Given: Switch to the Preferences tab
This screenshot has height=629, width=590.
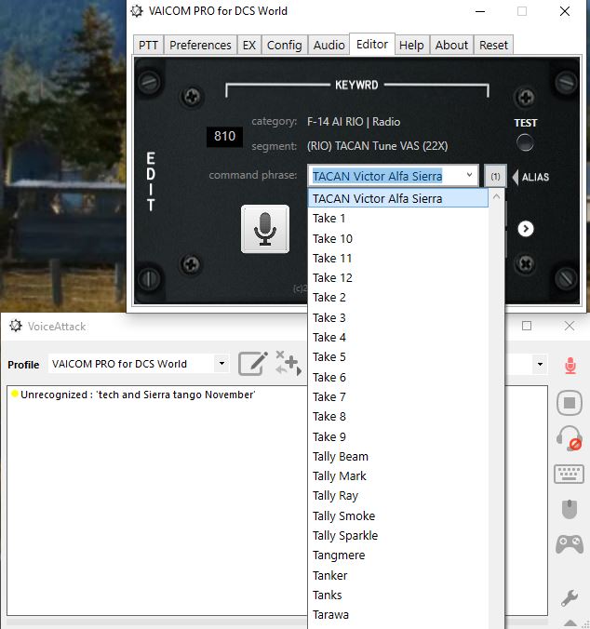Looking at the screenshot, I should coord(200,45).
